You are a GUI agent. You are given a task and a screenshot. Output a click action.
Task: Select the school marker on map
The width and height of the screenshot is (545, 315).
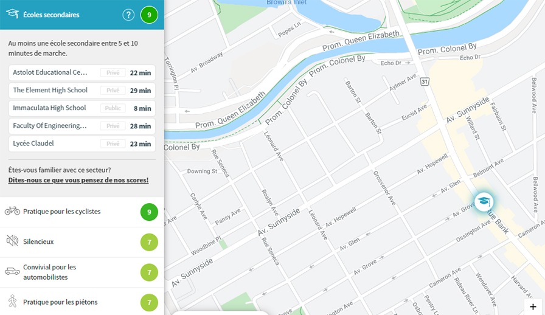[x=484, y=202]
